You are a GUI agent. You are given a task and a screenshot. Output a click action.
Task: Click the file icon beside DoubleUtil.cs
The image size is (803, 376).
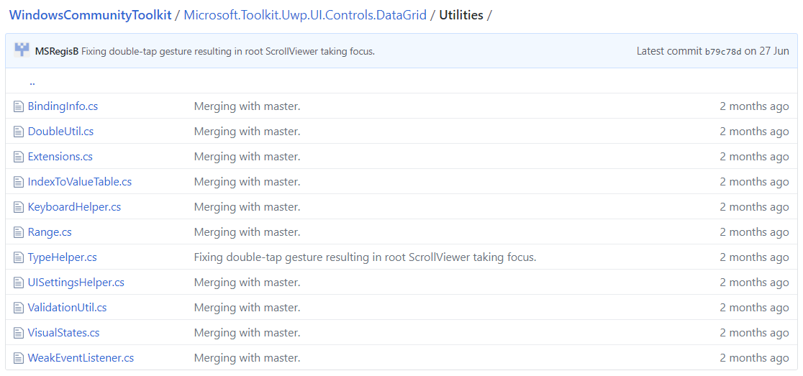pyautogui.click(x=19, y=132)
